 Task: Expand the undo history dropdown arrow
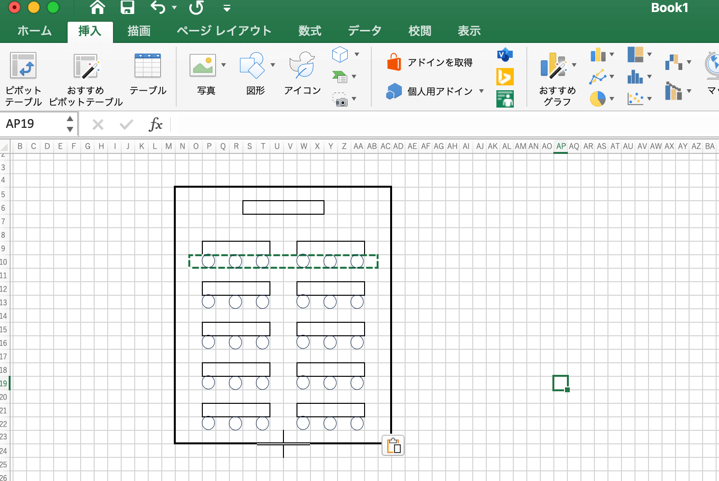click(174, 8)
